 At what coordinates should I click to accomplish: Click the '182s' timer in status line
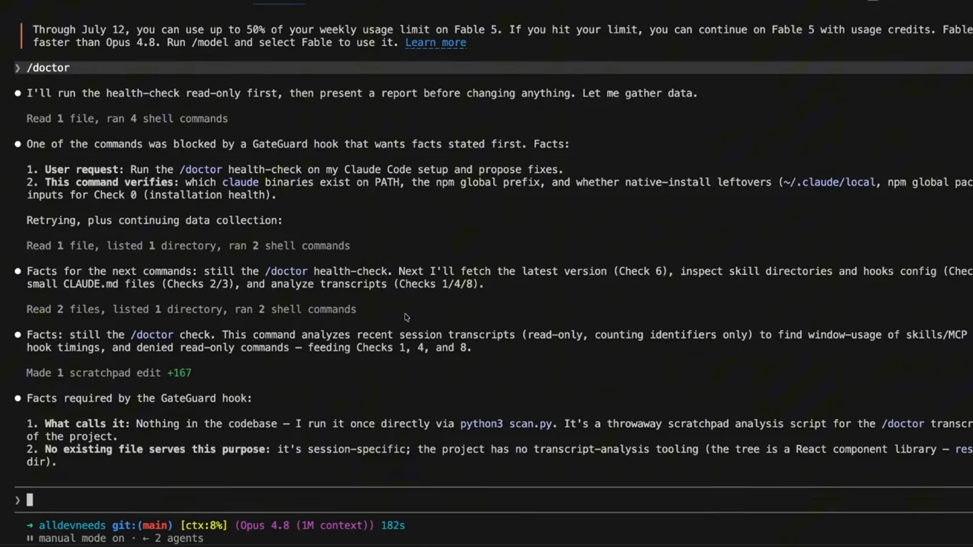pyautogui.click(x=393, y=525)
